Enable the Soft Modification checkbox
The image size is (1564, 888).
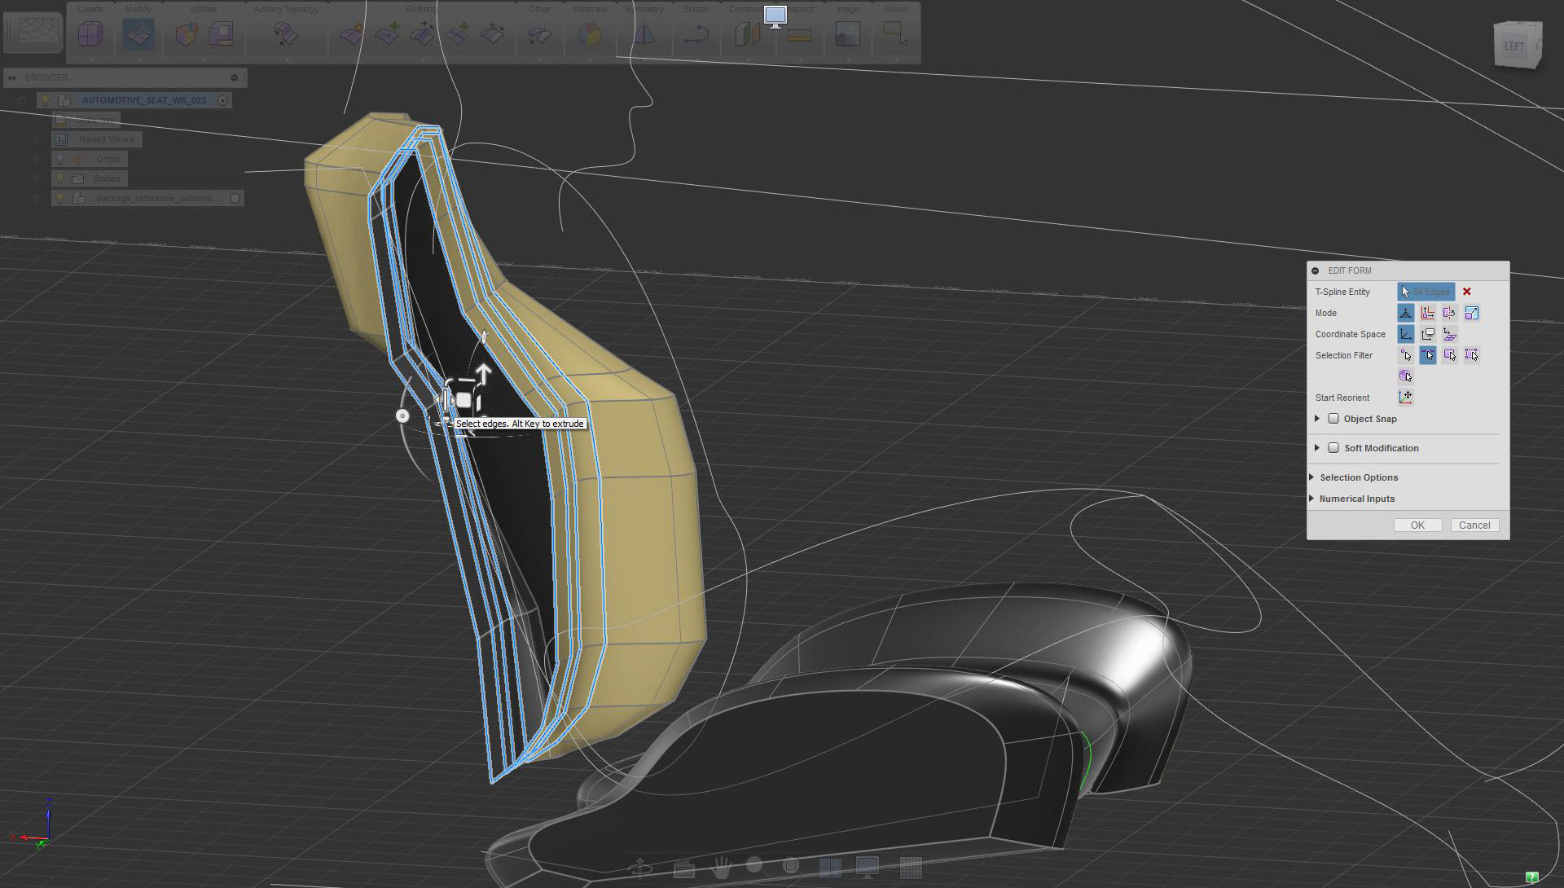[x=1333, y=448]
